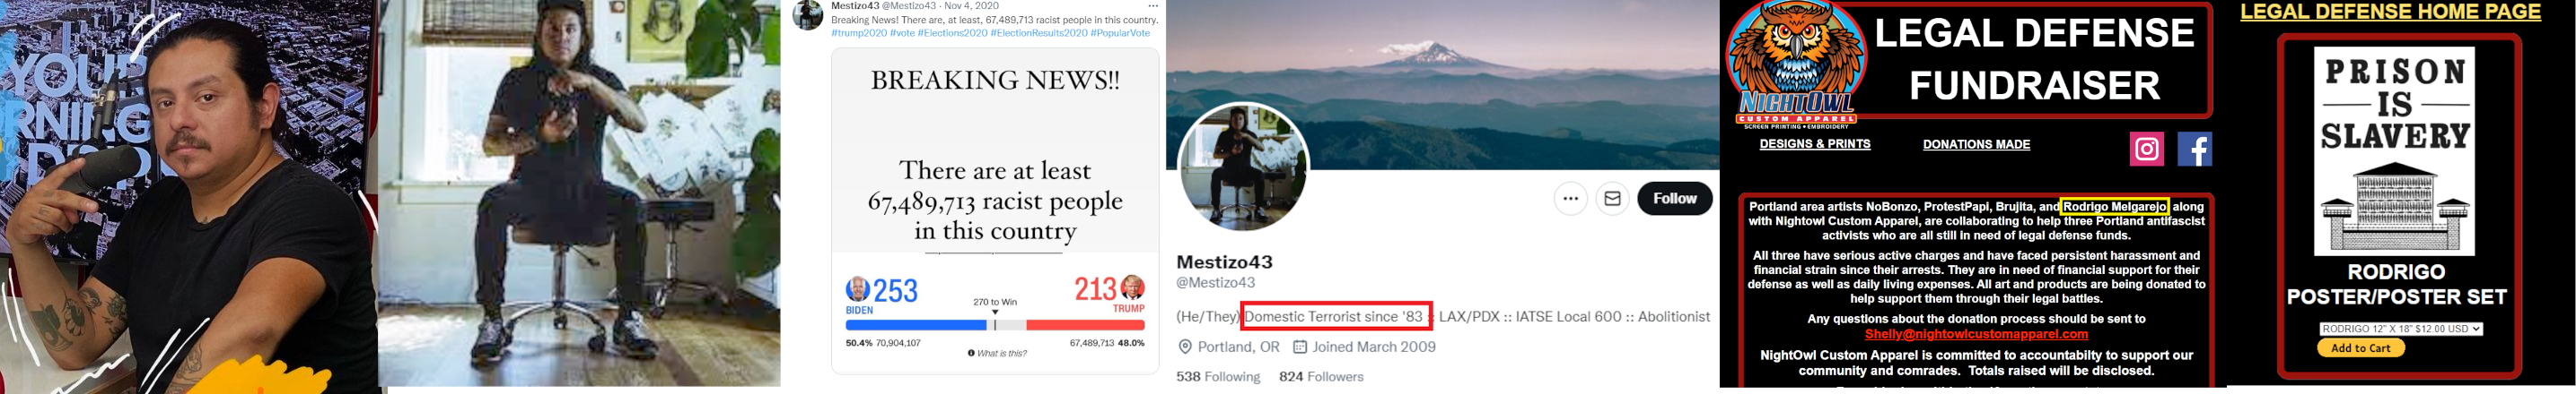Open the Facebook icon link
The width and height of the screenshot is (2576, 394).
tap(2194, 149)
